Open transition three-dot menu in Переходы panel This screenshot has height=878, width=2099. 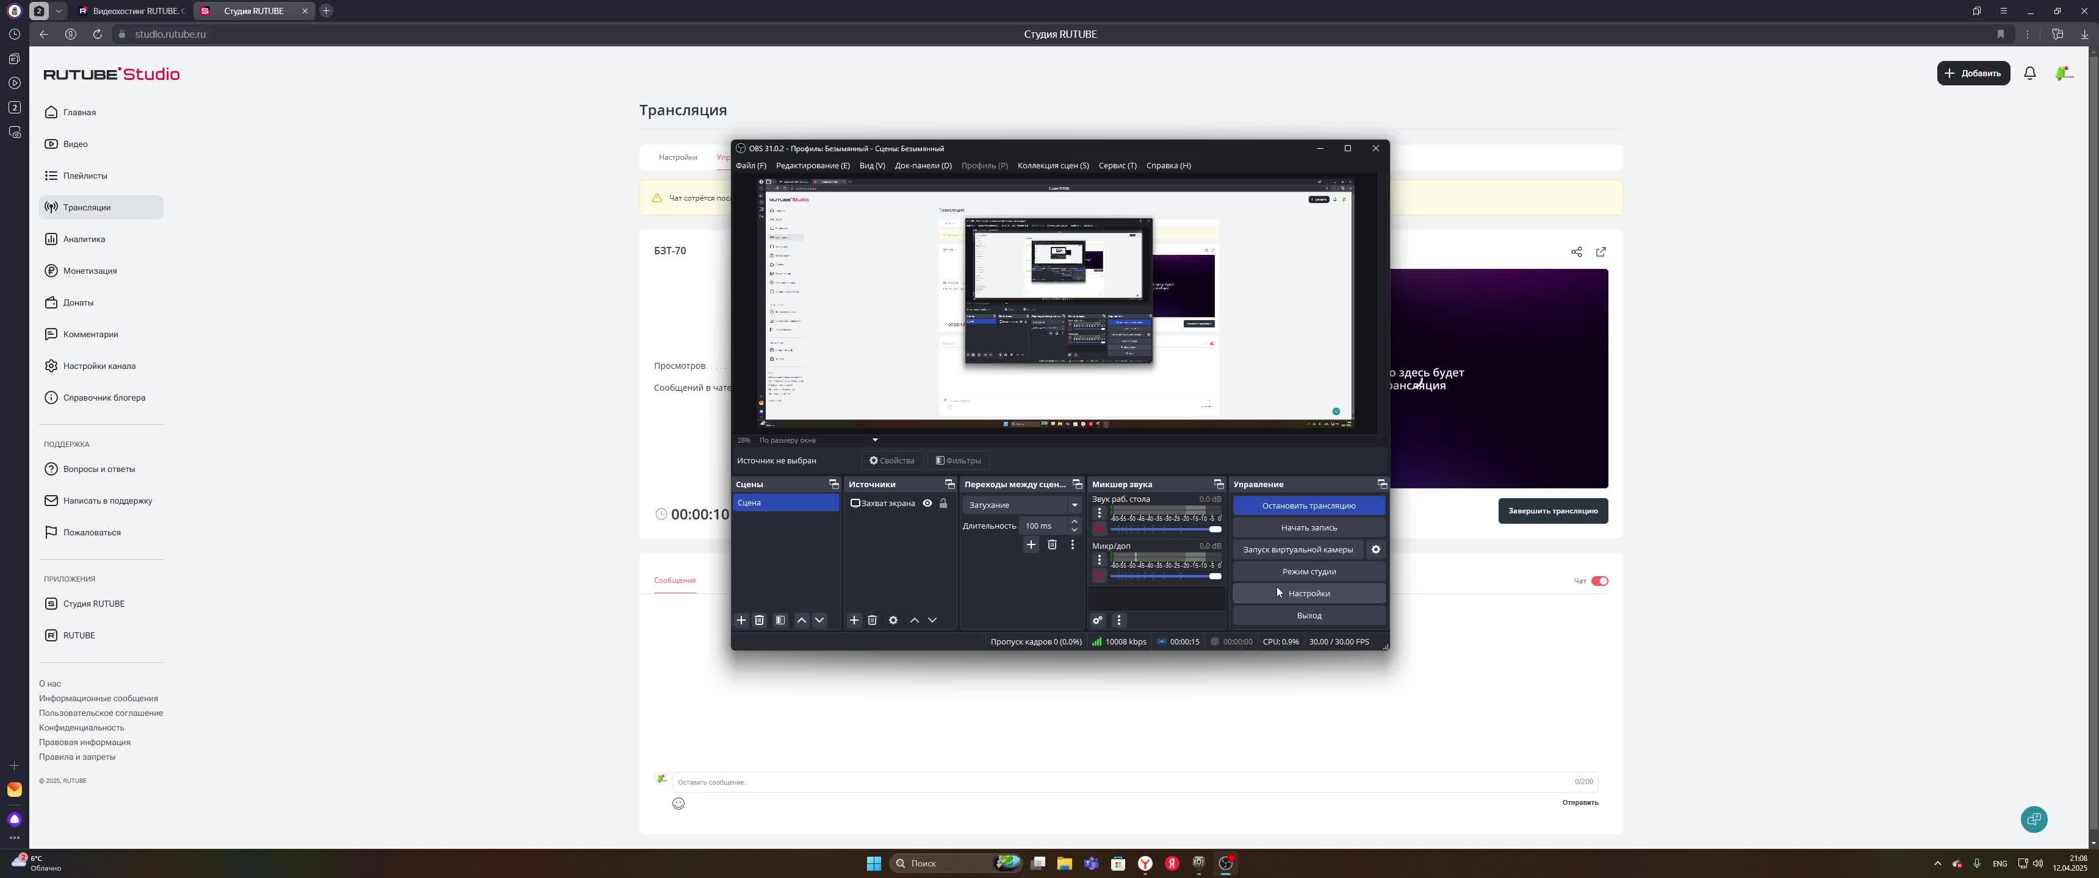1072,545
